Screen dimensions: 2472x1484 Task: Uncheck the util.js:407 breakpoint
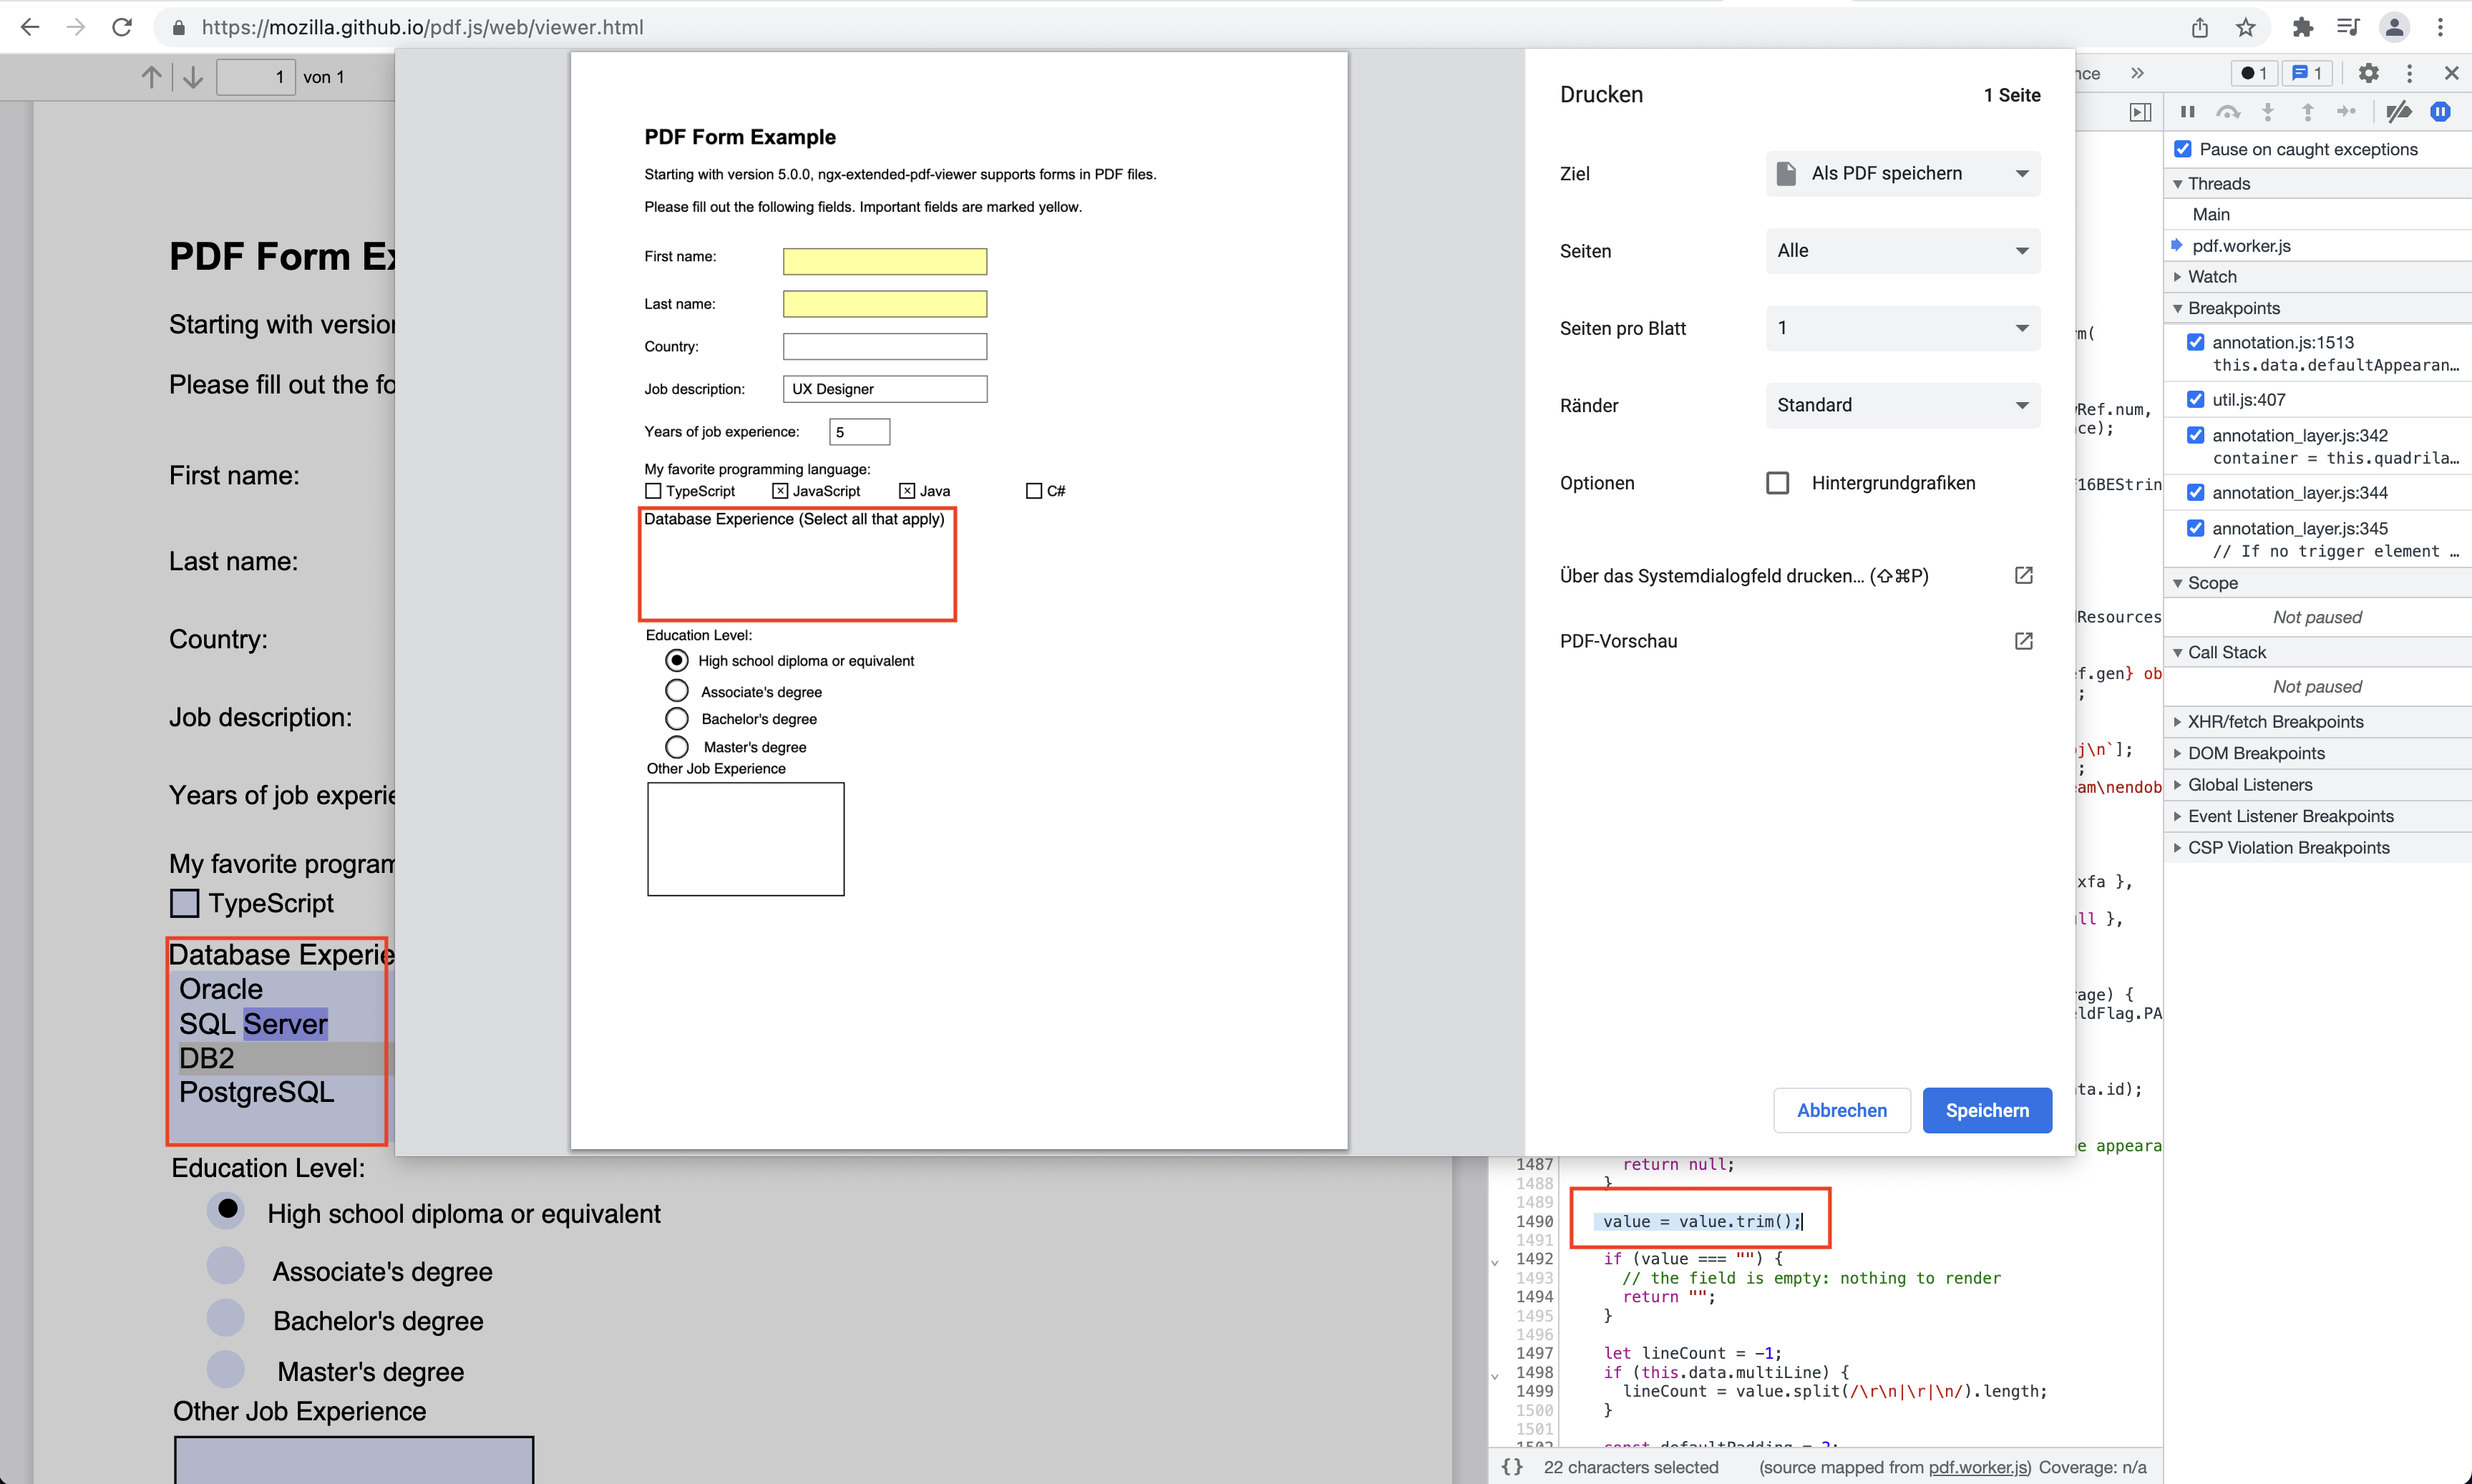[x=2196, y=398]
